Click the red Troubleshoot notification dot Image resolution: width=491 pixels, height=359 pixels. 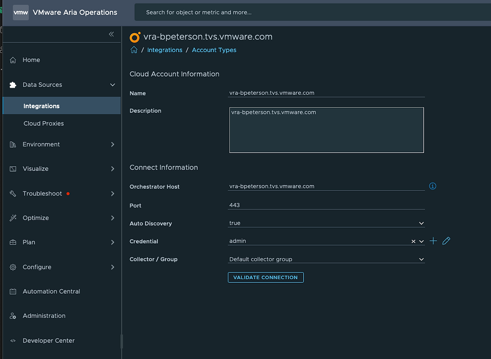[68, 194]
